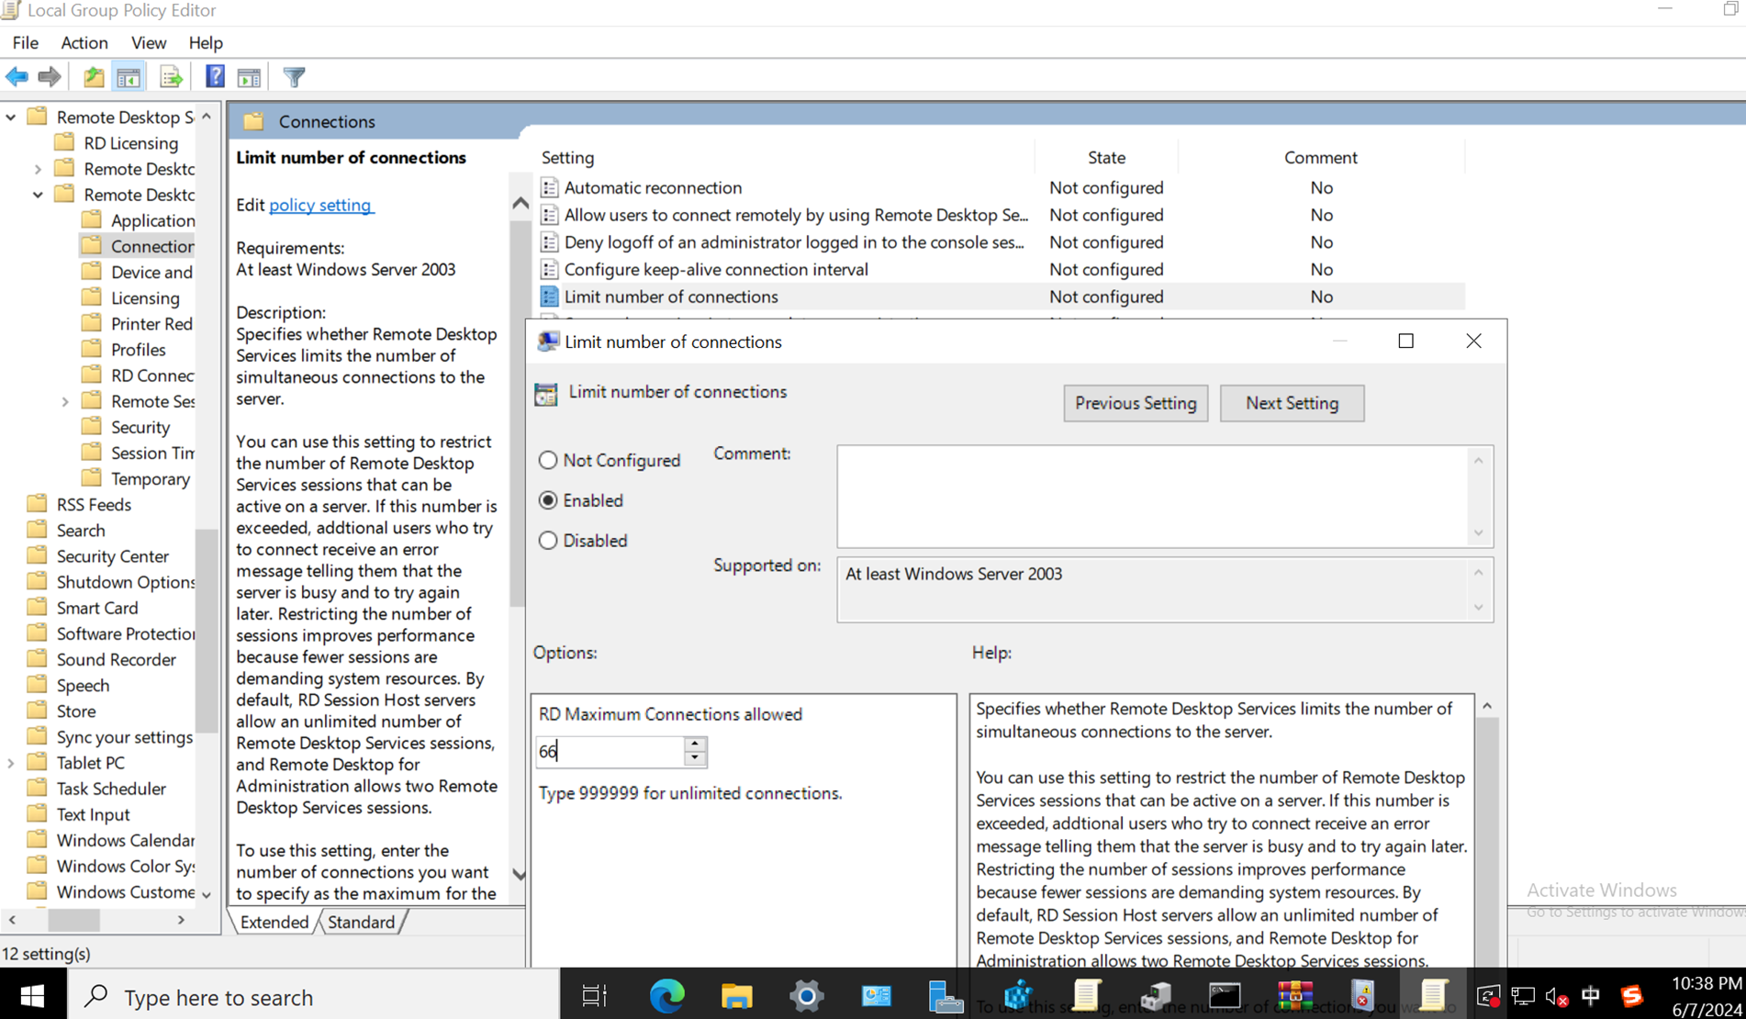1746x1019 pixels.
Task: Open Task View on the taskbar
Action: 595,996
